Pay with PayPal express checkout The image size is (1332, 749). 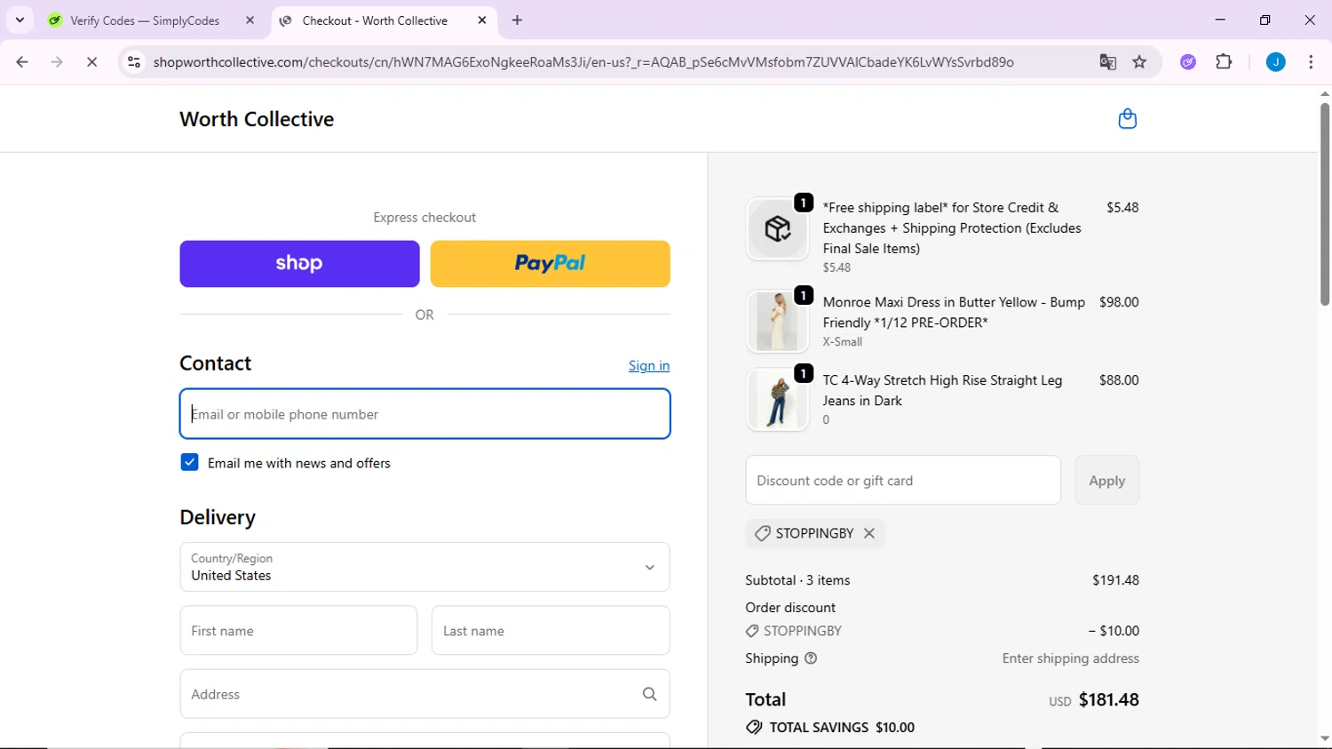tap(550, 264)
